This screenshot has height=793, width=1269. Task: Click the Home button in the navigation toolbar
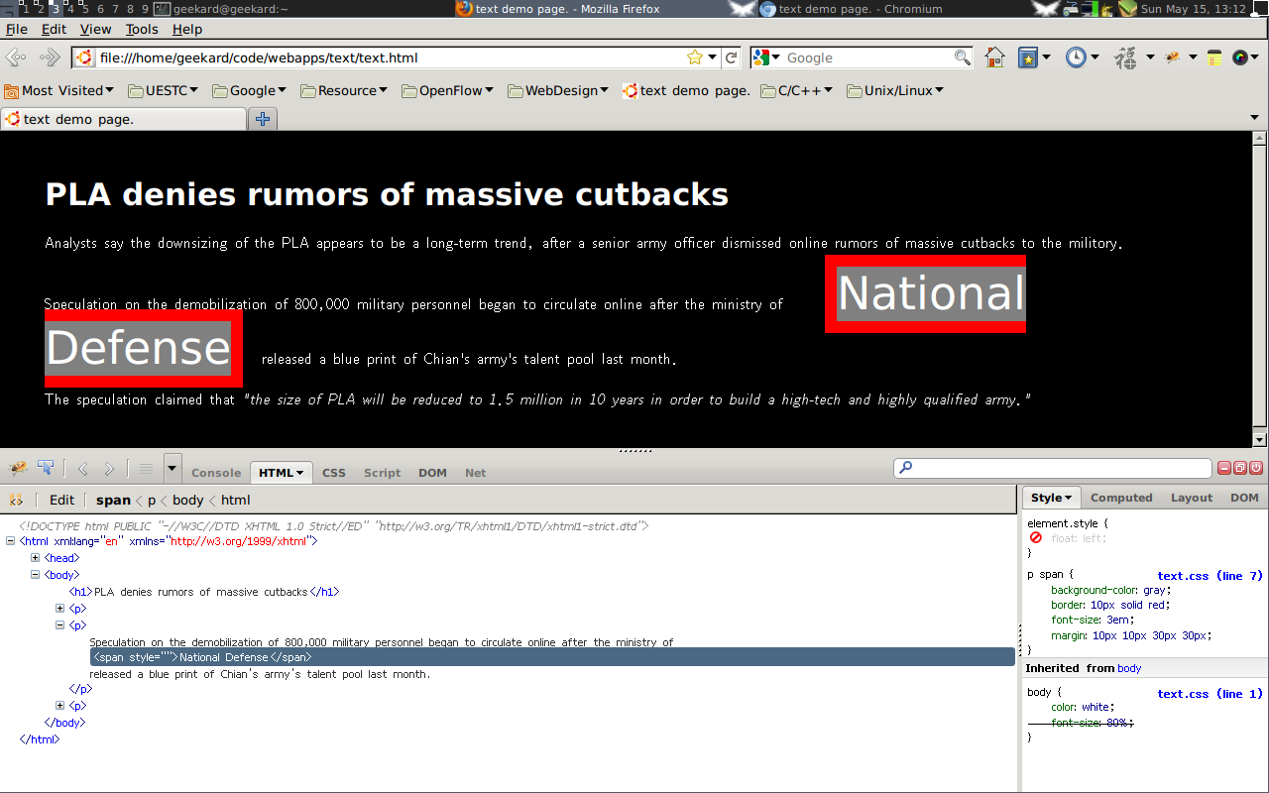pos(994,57)
